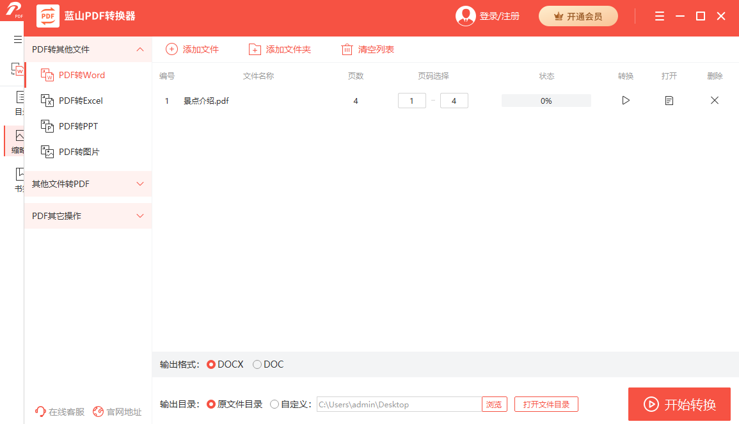Click background window Word convert icon

tap(17, 70)
